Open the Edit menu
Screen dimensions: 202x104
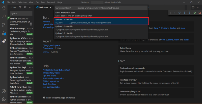(14, 2)
